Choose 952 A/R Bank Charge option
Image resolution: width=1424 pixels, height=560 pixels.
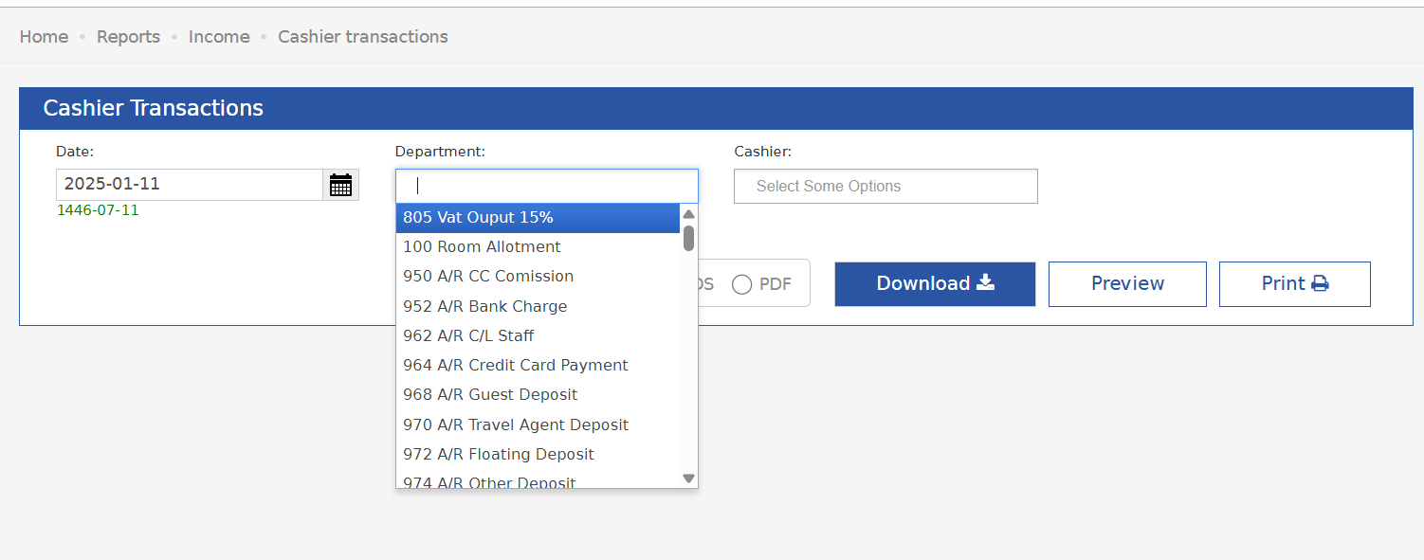pyautogui.click(x=538, y=306)
